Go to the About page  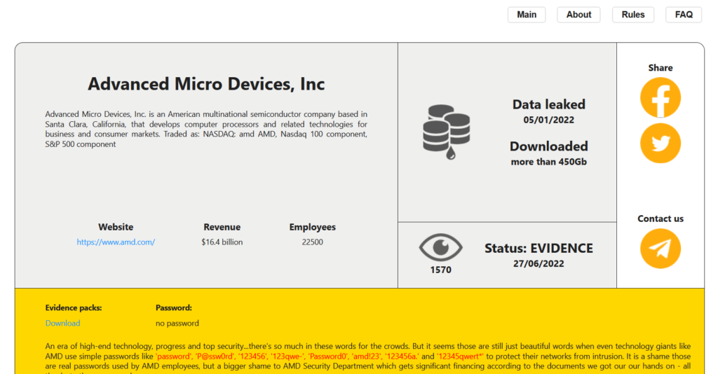(x=578, y=15)
